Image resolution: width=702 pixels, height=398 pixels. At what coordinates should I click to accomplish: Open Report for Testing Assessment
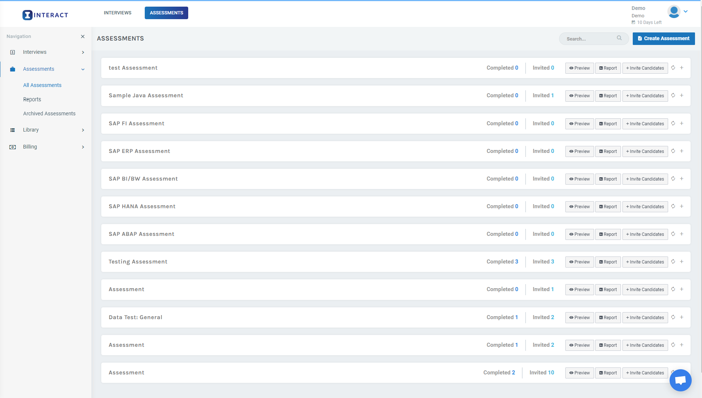(x=608, y=262)
